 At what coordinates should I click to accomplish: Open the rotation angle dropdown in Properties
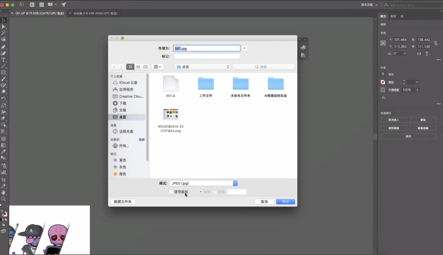coord(405,54)
